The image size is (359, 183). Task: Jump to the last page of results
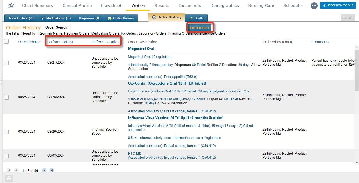click(x=52, y=170)
